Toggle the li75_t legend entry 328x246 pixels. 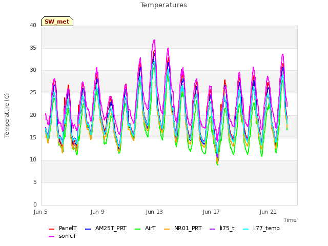click(222, 228)
